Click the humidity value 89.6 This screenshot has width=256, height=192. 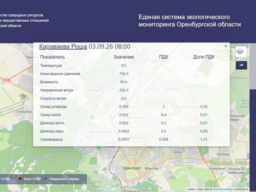(x=124, y=82)
